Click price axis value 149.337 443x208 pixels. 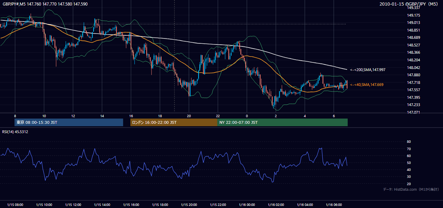(x=414, y=8)
